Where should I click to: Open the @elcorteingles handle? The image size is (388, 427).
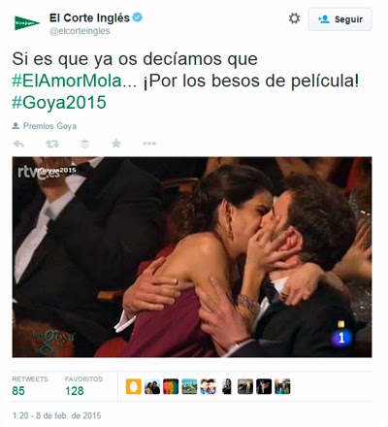[x=80, y=31]
